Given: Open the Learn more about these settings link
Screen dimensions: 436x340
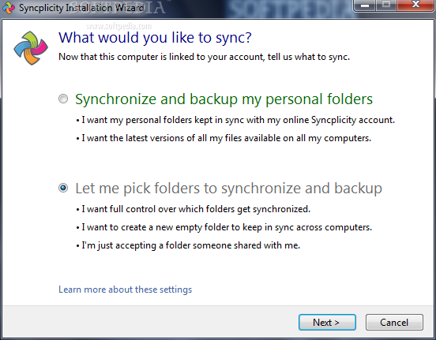Looking at the screenshot, I should pos(125,290).
